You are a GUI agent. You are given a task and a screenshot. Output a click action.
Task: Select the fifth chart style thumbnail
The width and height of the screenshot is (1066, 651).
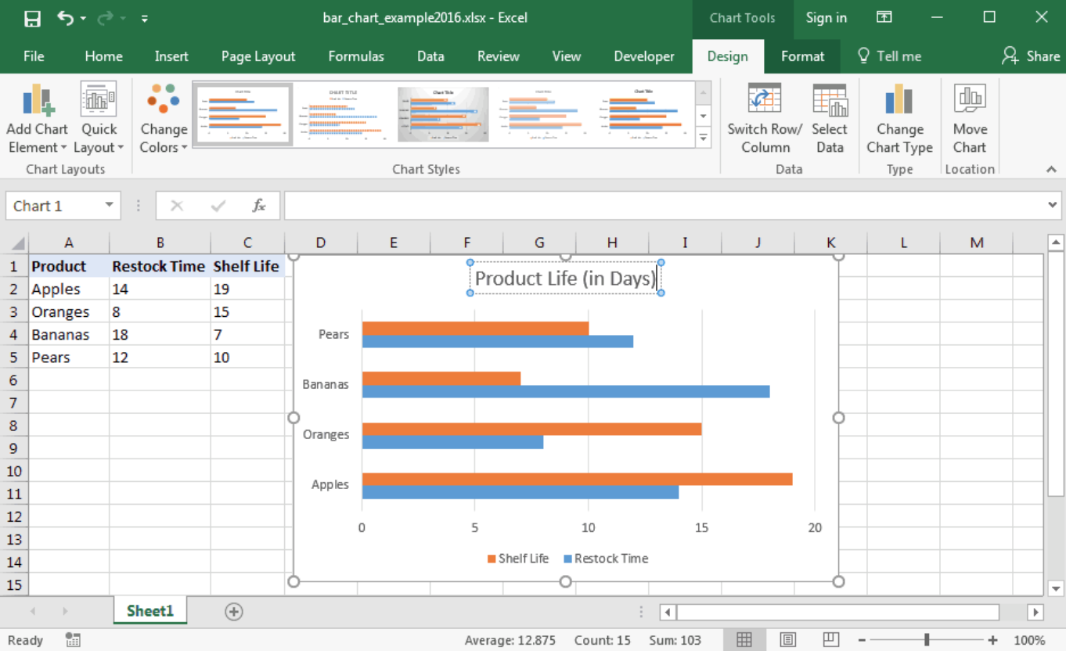point(646,114)
